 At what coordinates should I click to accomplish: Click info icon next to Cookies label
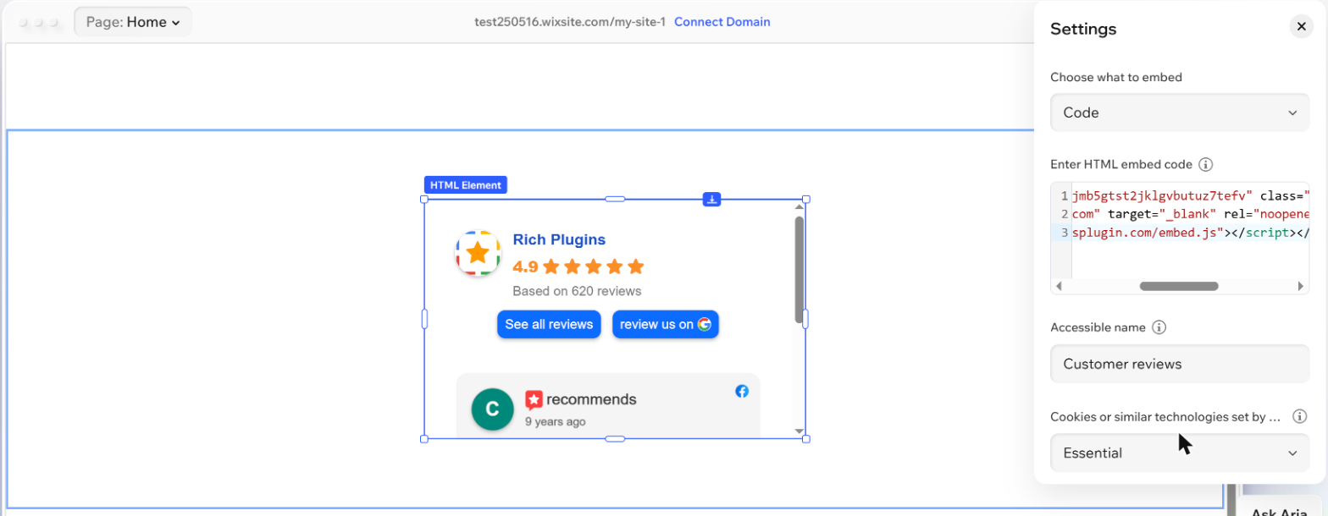tap(1299, 416)
